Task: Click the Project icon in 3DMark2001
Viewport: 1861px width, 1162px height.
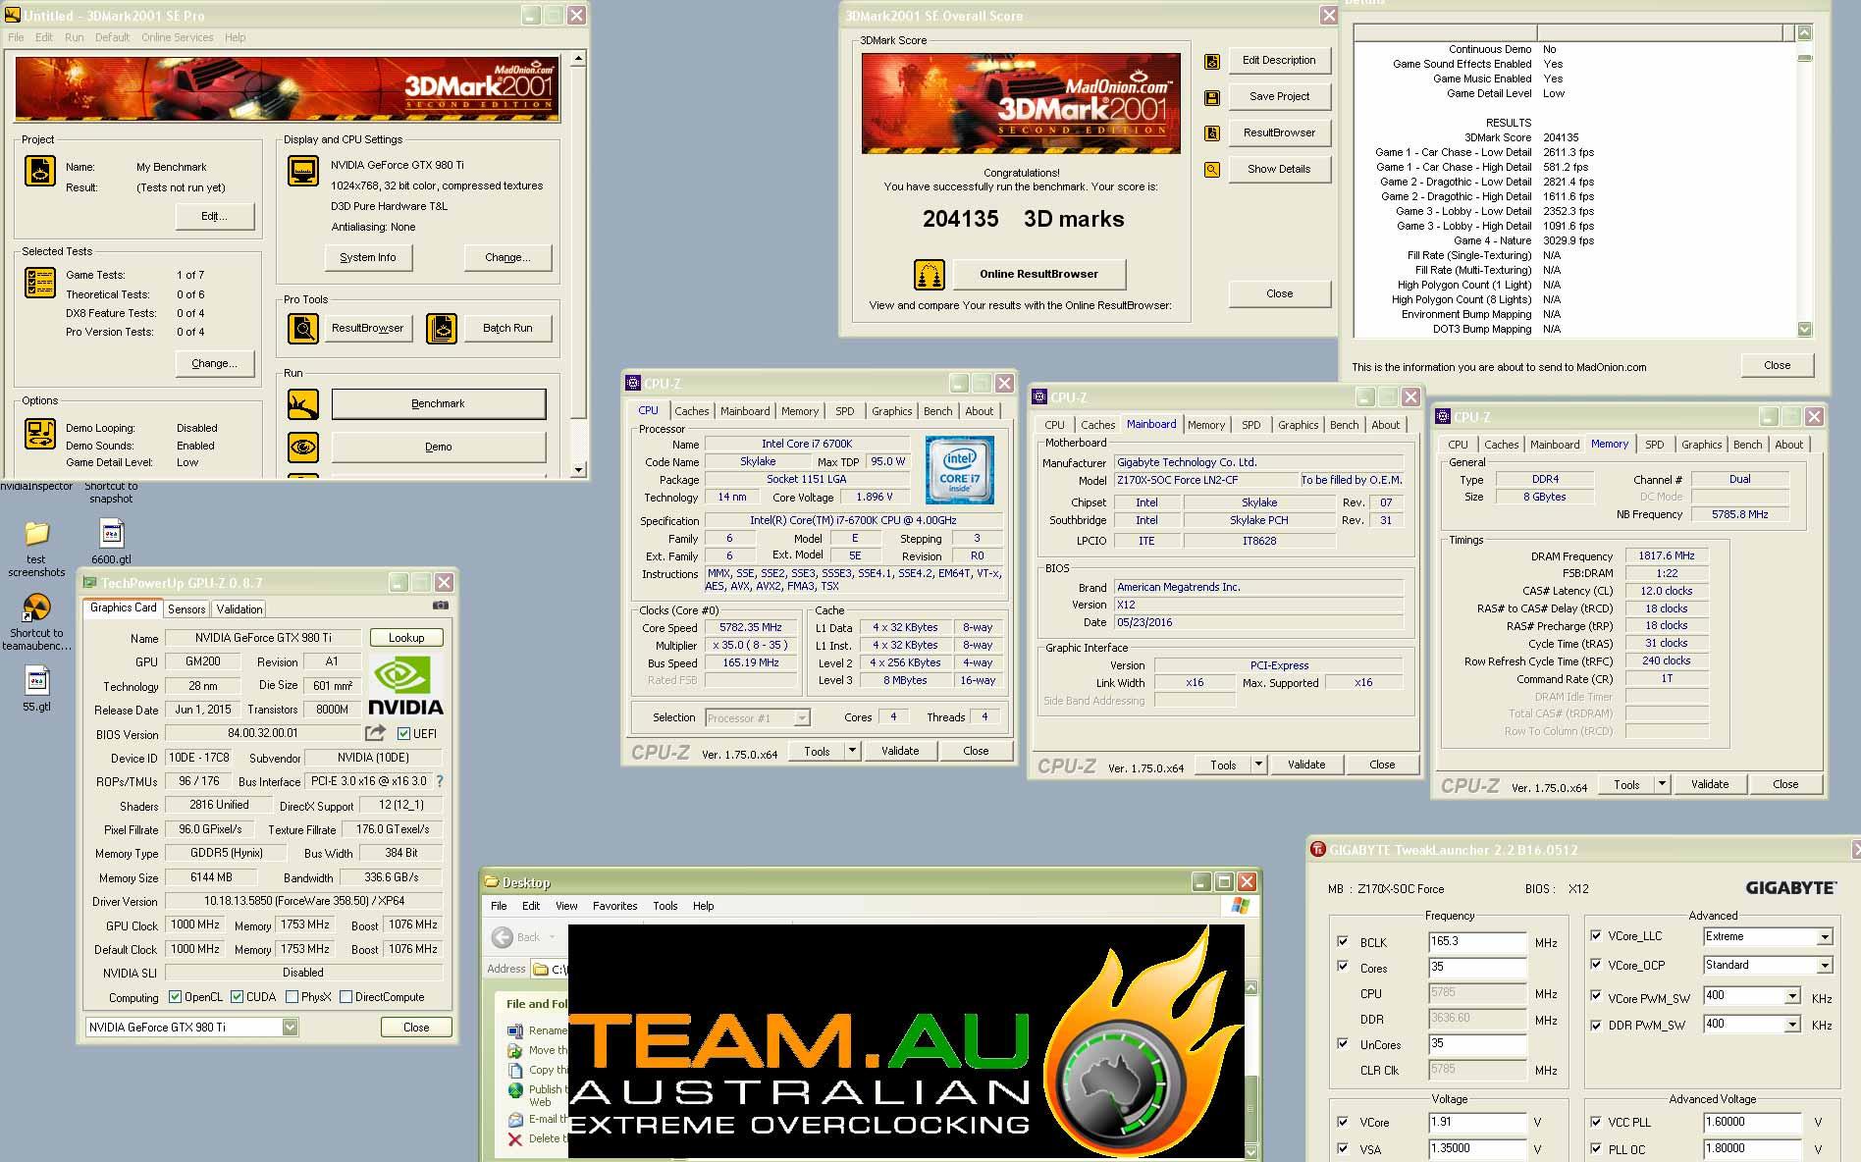Action: (39, 171)
